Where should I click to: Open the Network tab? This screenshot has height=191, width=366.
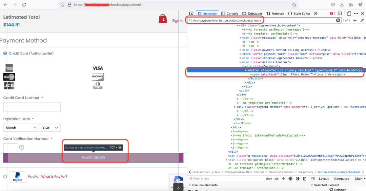pos(275,14)
